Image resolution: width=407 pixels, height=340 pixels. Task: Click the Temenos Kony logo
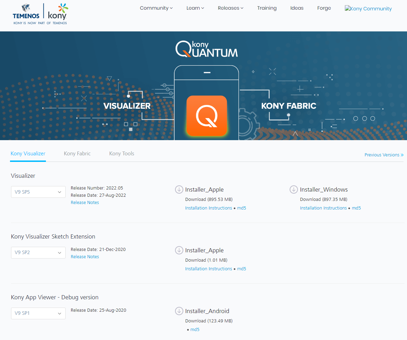(x=40, y=14)
